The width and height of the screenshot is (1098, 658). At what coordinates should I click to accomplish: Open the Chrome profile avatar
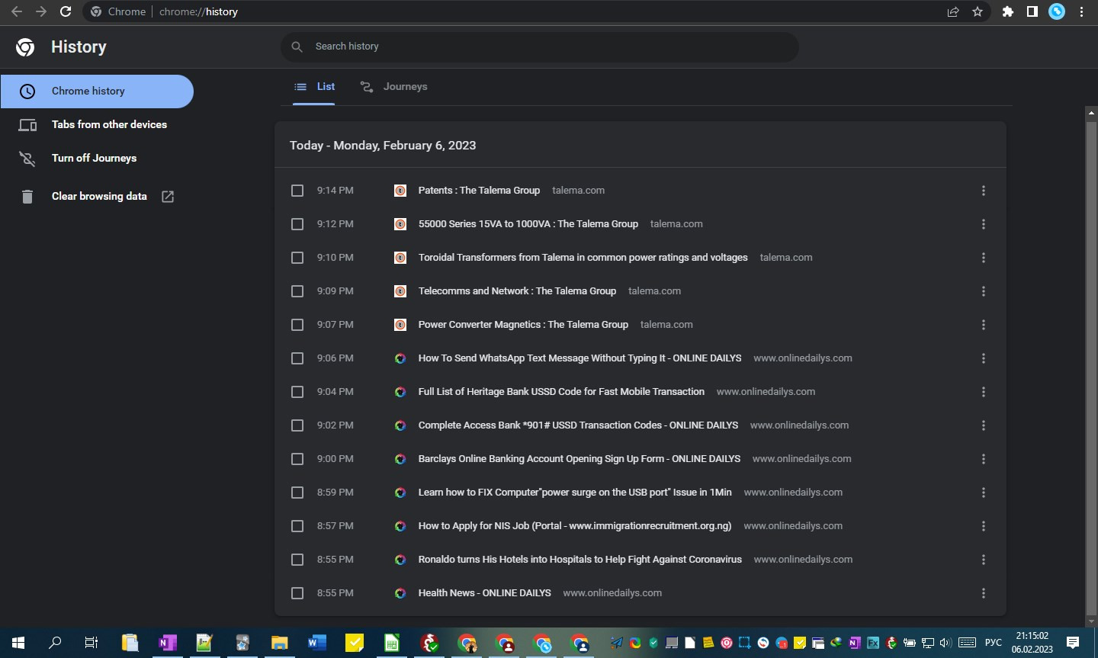[1057, 11]
